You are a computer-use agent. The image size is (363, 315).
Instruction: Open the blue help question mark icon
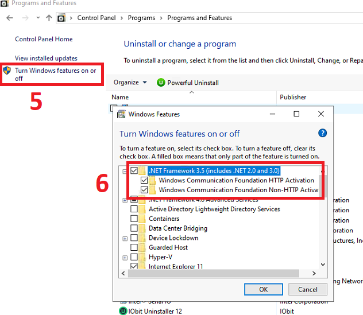(322, 133)
